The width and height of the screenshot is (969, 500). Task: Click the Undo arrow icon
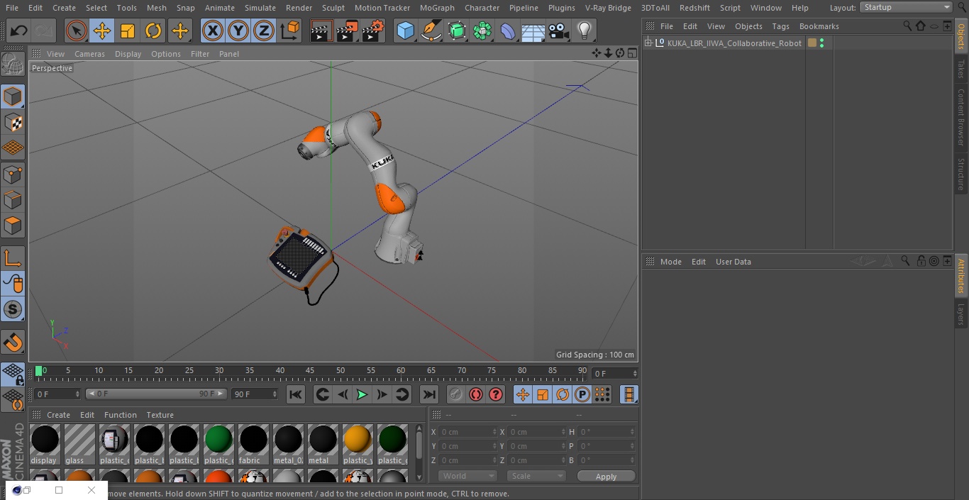point(18,30)
